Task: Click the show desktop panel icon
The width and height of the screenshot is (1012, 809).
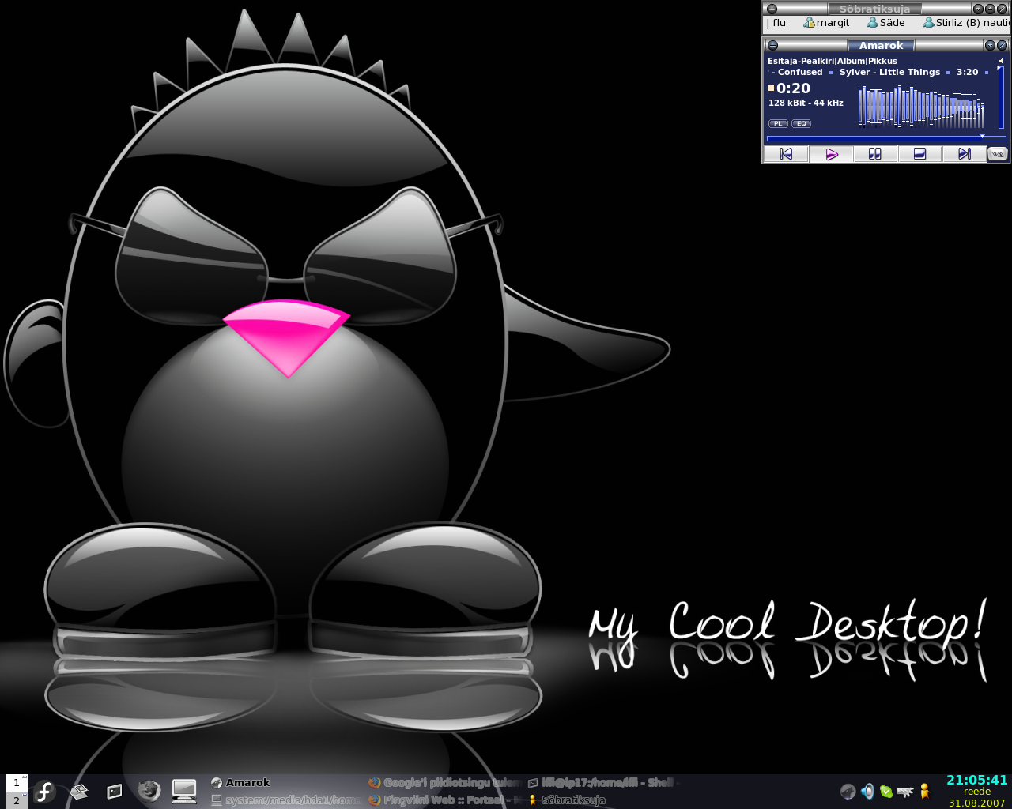Action: click(79, 791)
